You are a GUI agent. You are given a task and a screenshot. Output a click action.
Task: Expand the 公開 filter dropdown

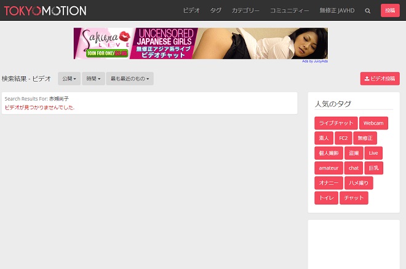pos(69,79)
